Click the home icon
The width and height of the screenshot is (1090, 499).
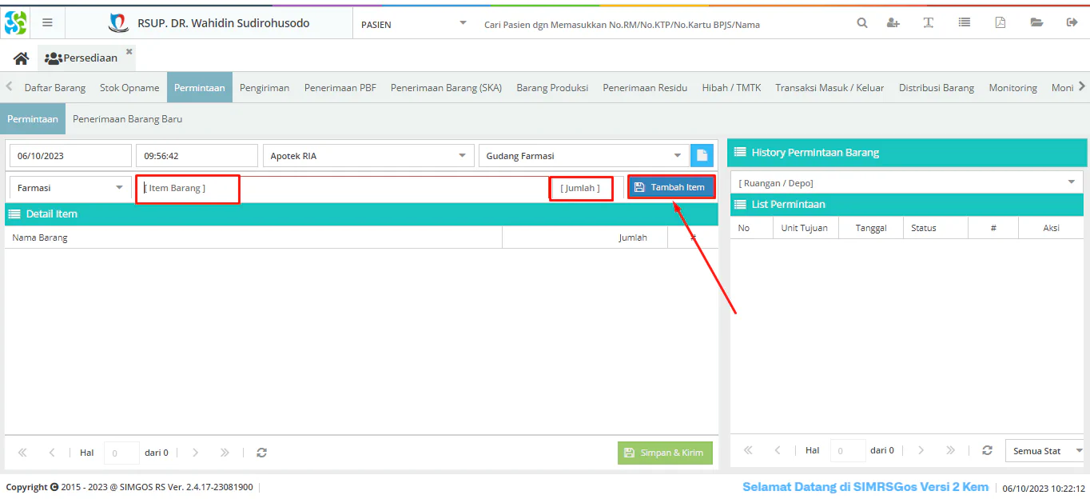21,58
